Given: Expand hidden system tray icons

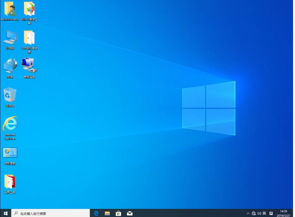Looking at the screenshot, I should [x=248, y=213].
